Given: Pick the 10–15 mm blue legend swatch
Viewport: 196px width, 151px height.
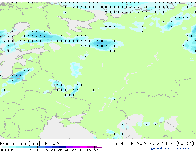Looking at the screenshot, I should [x=41, y=147].
